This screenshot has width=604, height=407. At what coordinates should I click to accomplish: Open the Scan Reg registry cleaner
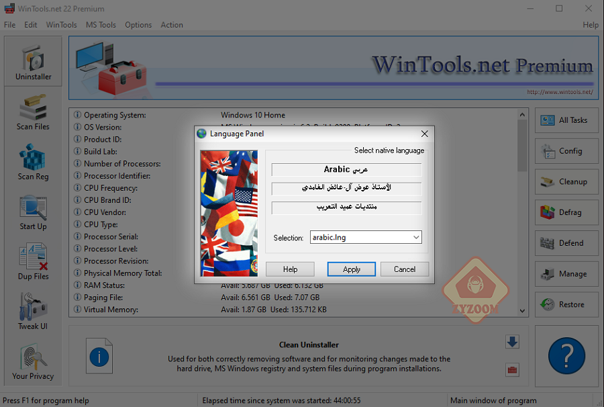(x=33, y=162)
